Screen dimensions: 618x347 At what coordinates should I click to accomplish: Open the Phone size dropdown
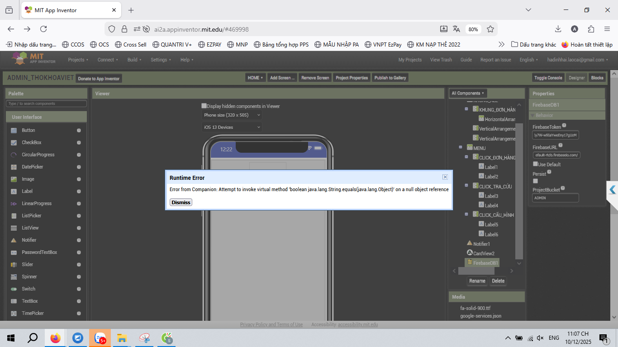232,115
